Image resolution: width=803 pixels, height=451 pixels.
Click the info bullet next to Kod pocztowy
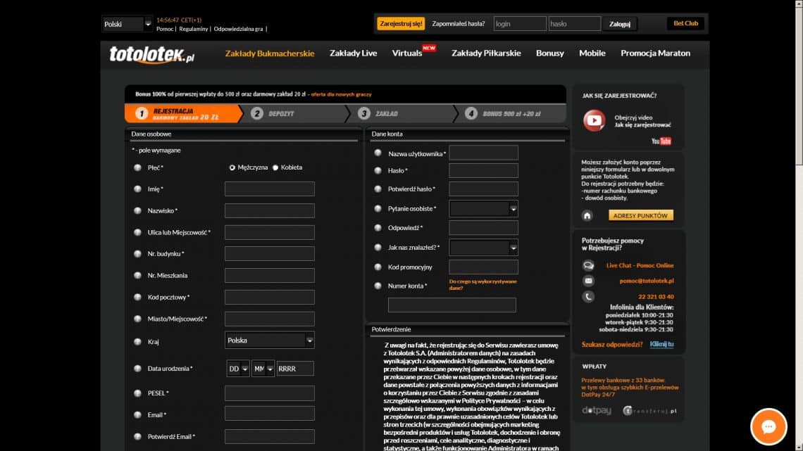pyautogui.click(x=137, y=297)
